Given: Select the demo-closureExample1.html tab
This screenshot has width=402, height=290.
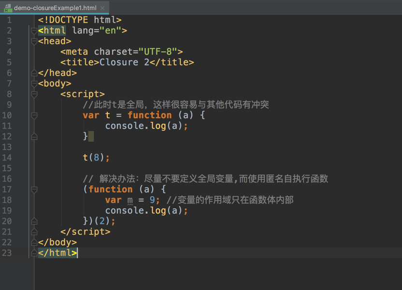Looking at the screenshot, I should [x=55, y=7].
